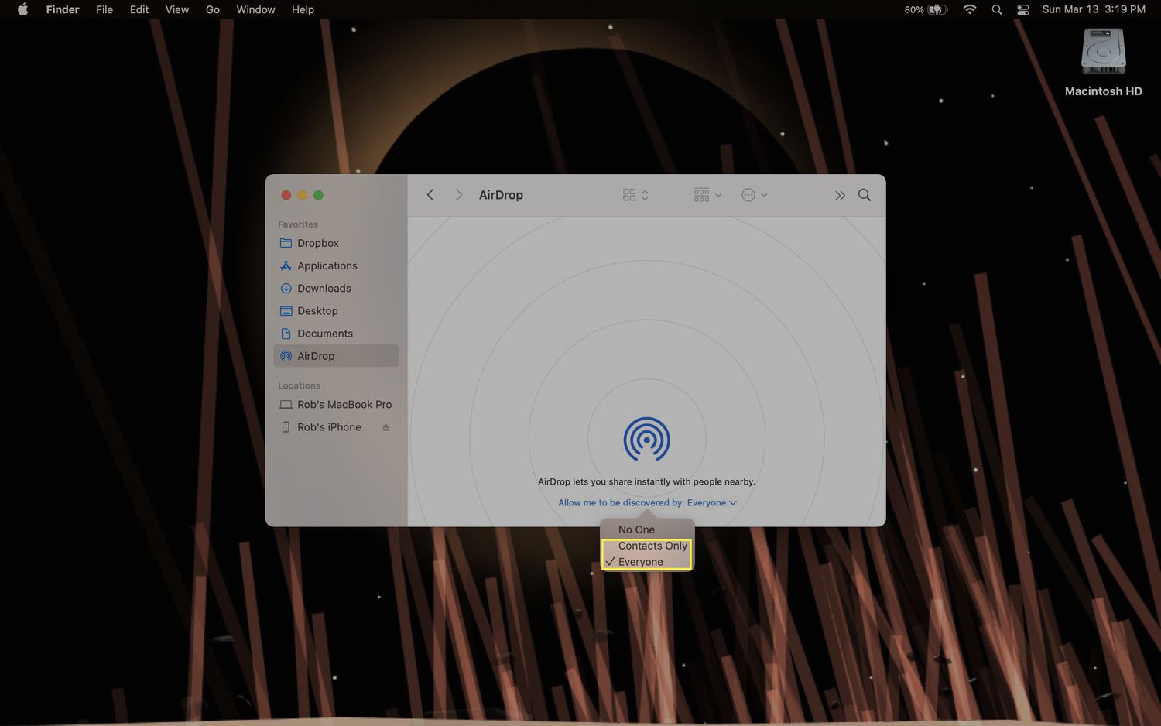Screen dimensions: 1161x726
Task: Open the Go menu
Action: (x=212, y=10)
